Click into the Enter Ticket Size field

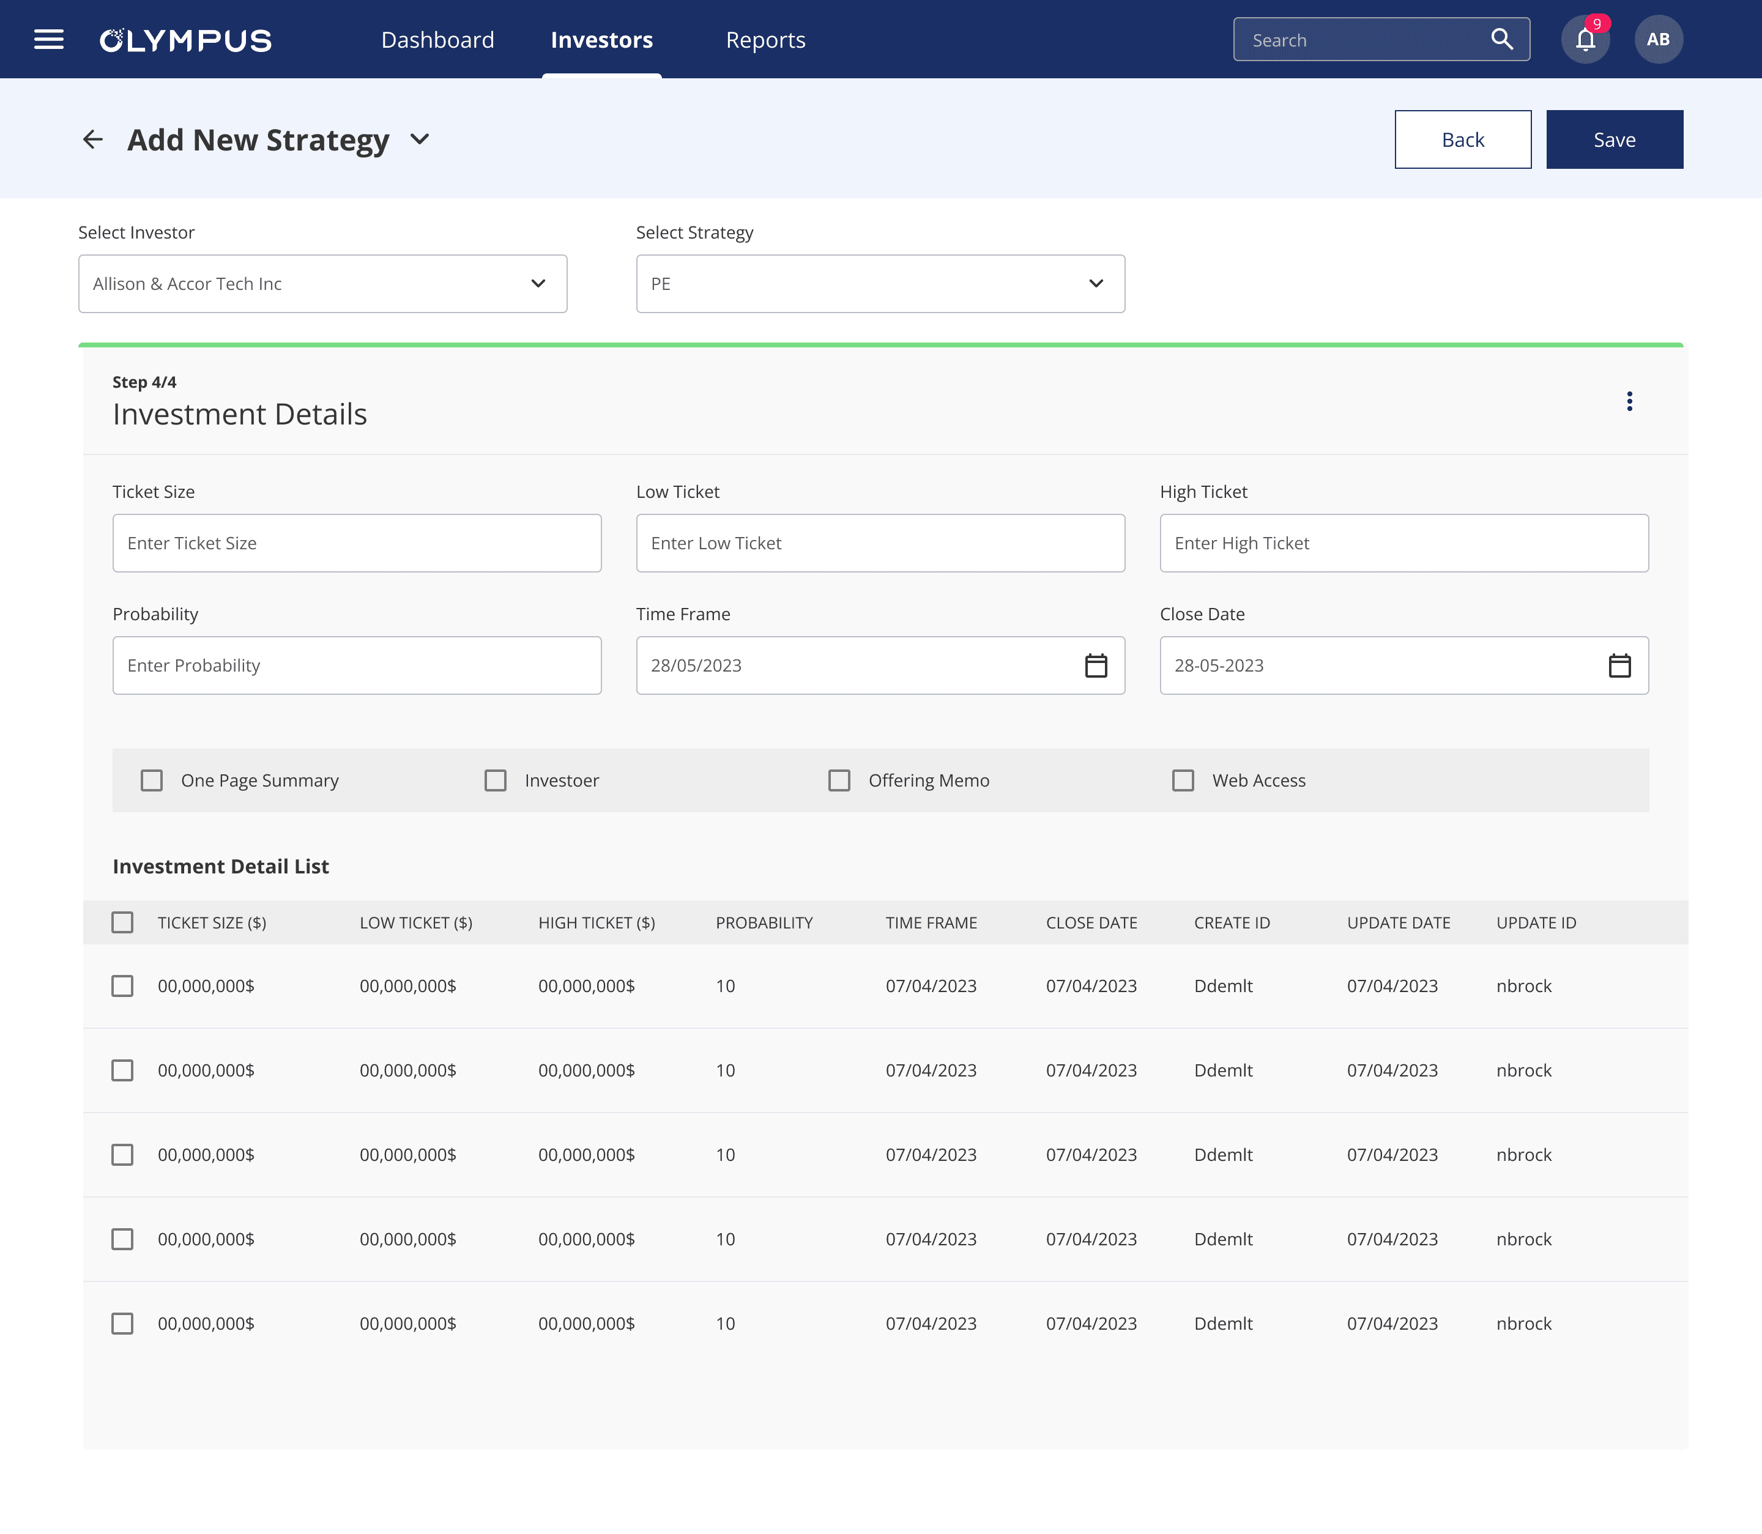pos(356,544)
